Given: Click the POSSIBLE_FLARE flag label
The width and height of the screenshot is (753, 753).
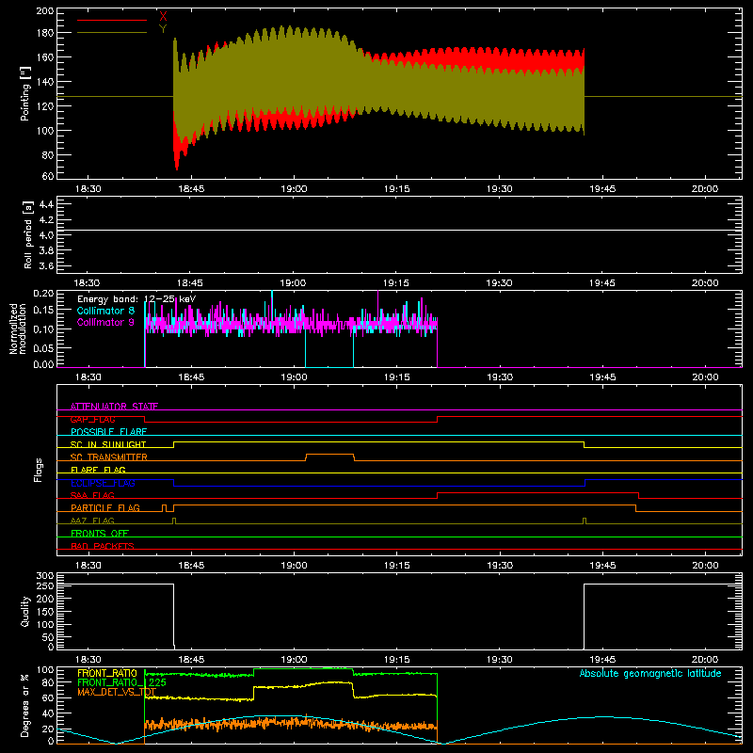Looking at the screenshot, I should tap(108, 432).
